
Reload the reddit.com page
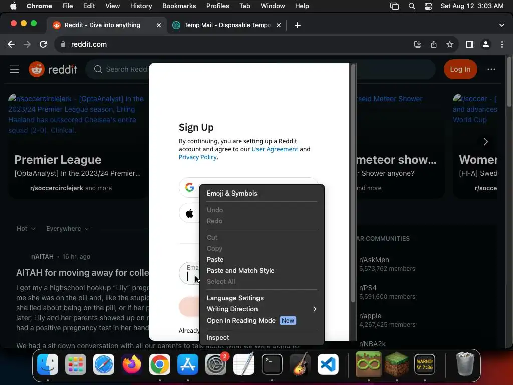43,44
